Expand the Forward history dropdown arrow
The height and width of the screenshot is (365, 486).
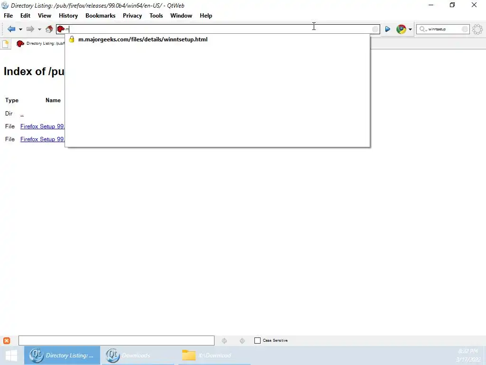tap(39, 29)
